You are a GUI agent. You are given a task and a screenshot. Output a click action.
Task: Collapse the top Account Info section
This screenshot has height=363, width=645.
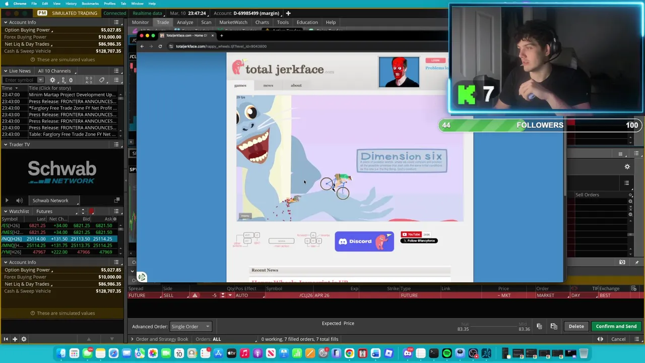(5, 22)
